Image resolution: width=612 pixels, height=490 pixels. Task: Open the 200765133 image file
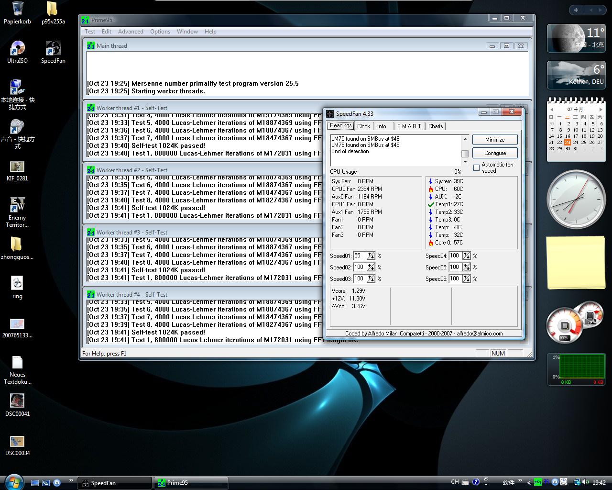[x=18, y=328]
